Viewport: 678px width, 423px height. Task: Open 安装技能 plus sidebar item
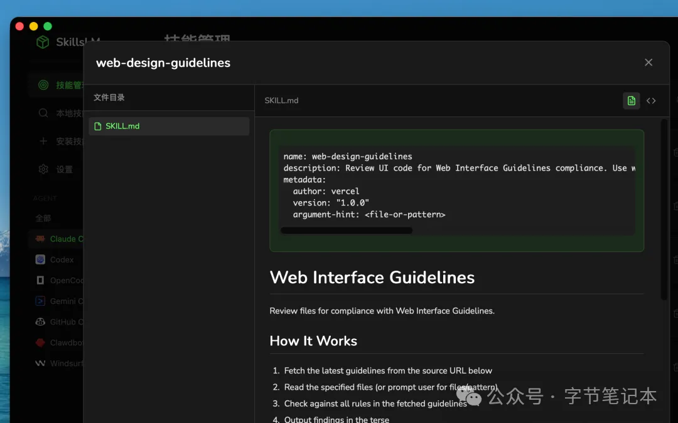(x=56, y=141)
